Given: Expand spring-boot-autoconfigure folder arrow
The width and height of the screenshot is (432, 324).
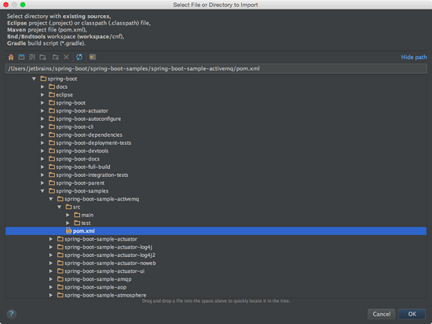Looking at the screenshot, I should (42, 119).
